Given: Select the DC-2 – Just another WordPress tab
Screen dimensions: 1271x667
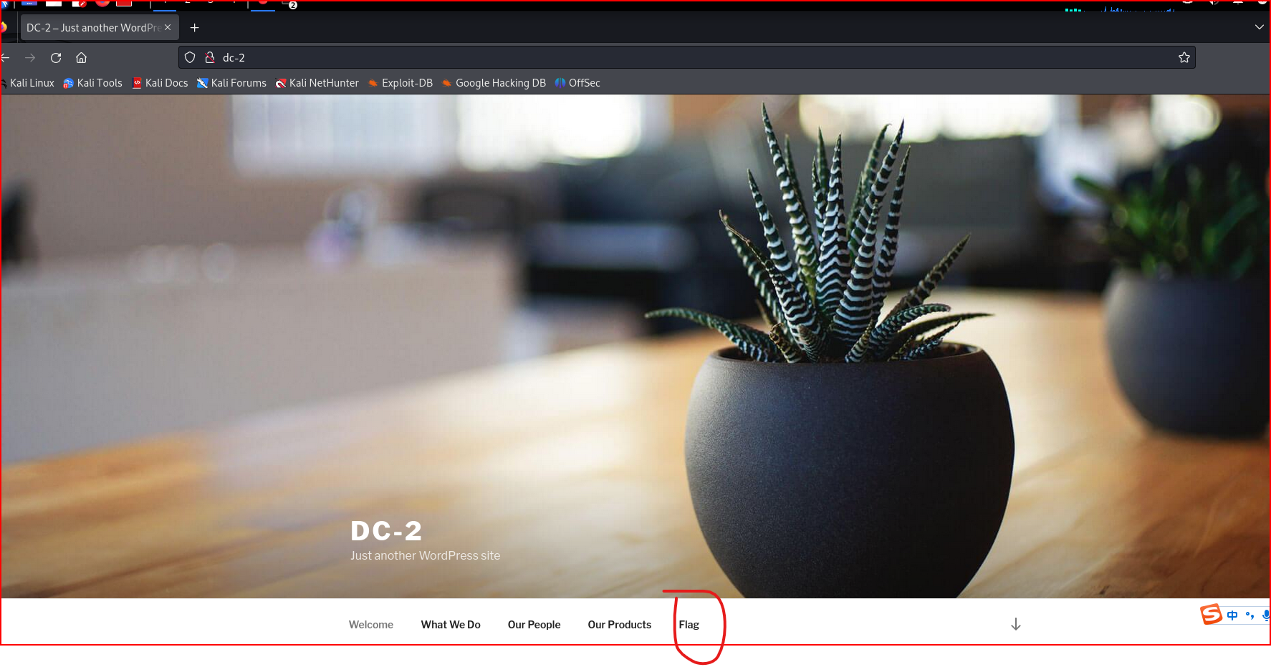Looking at the screenshot, I should click(x=99, y=28).
